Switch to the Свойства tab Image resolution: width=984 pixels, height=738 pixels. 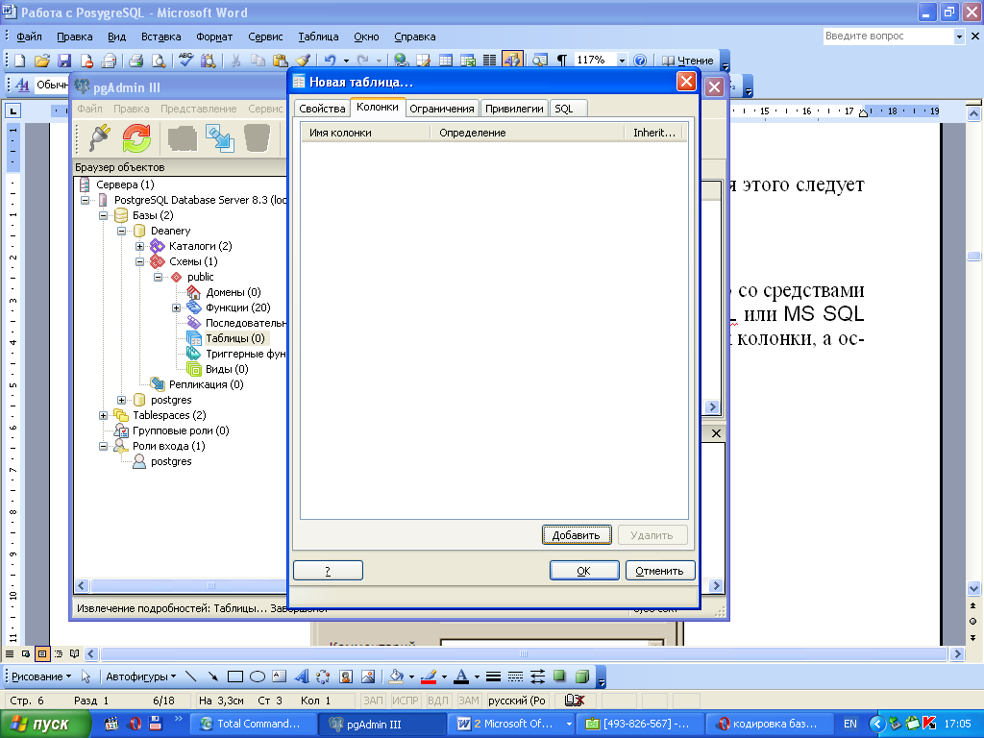coord(322,109)
